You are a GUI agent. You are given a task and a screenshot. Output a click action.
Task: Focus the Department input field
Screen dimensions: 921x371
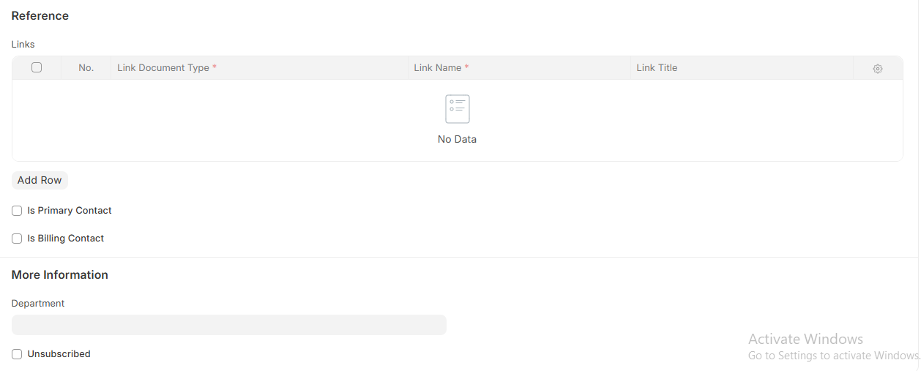tap(228, 325)
